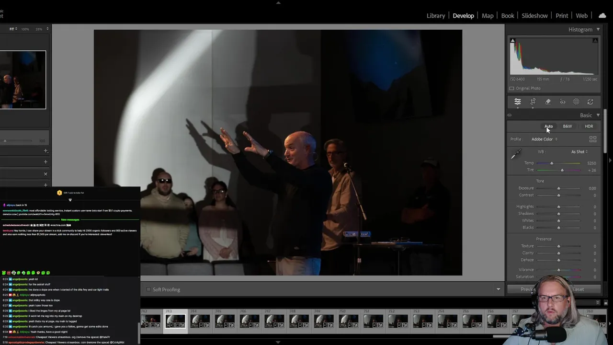
Task: Click the X icon in left panel
Action: click(x=45, y=174)
